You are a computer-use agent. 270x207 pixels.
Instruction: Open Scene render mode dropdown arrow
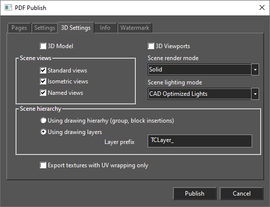(x=255, y=69)
